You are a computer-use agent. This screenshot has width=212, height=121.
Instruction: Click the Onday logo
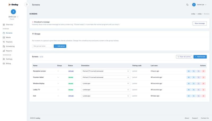[13, 4]
